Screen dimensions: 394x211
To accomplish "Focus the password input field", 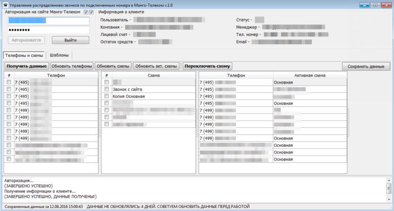I will tap(49, 30).
